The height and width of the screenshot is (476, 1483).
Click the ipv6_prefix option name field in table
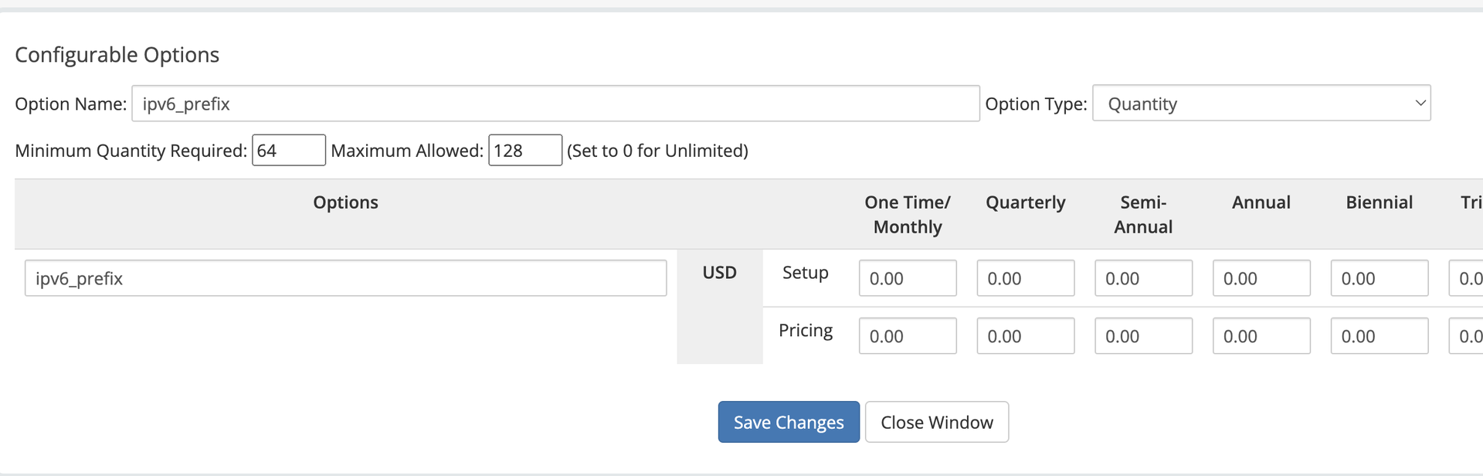(345, 278)
